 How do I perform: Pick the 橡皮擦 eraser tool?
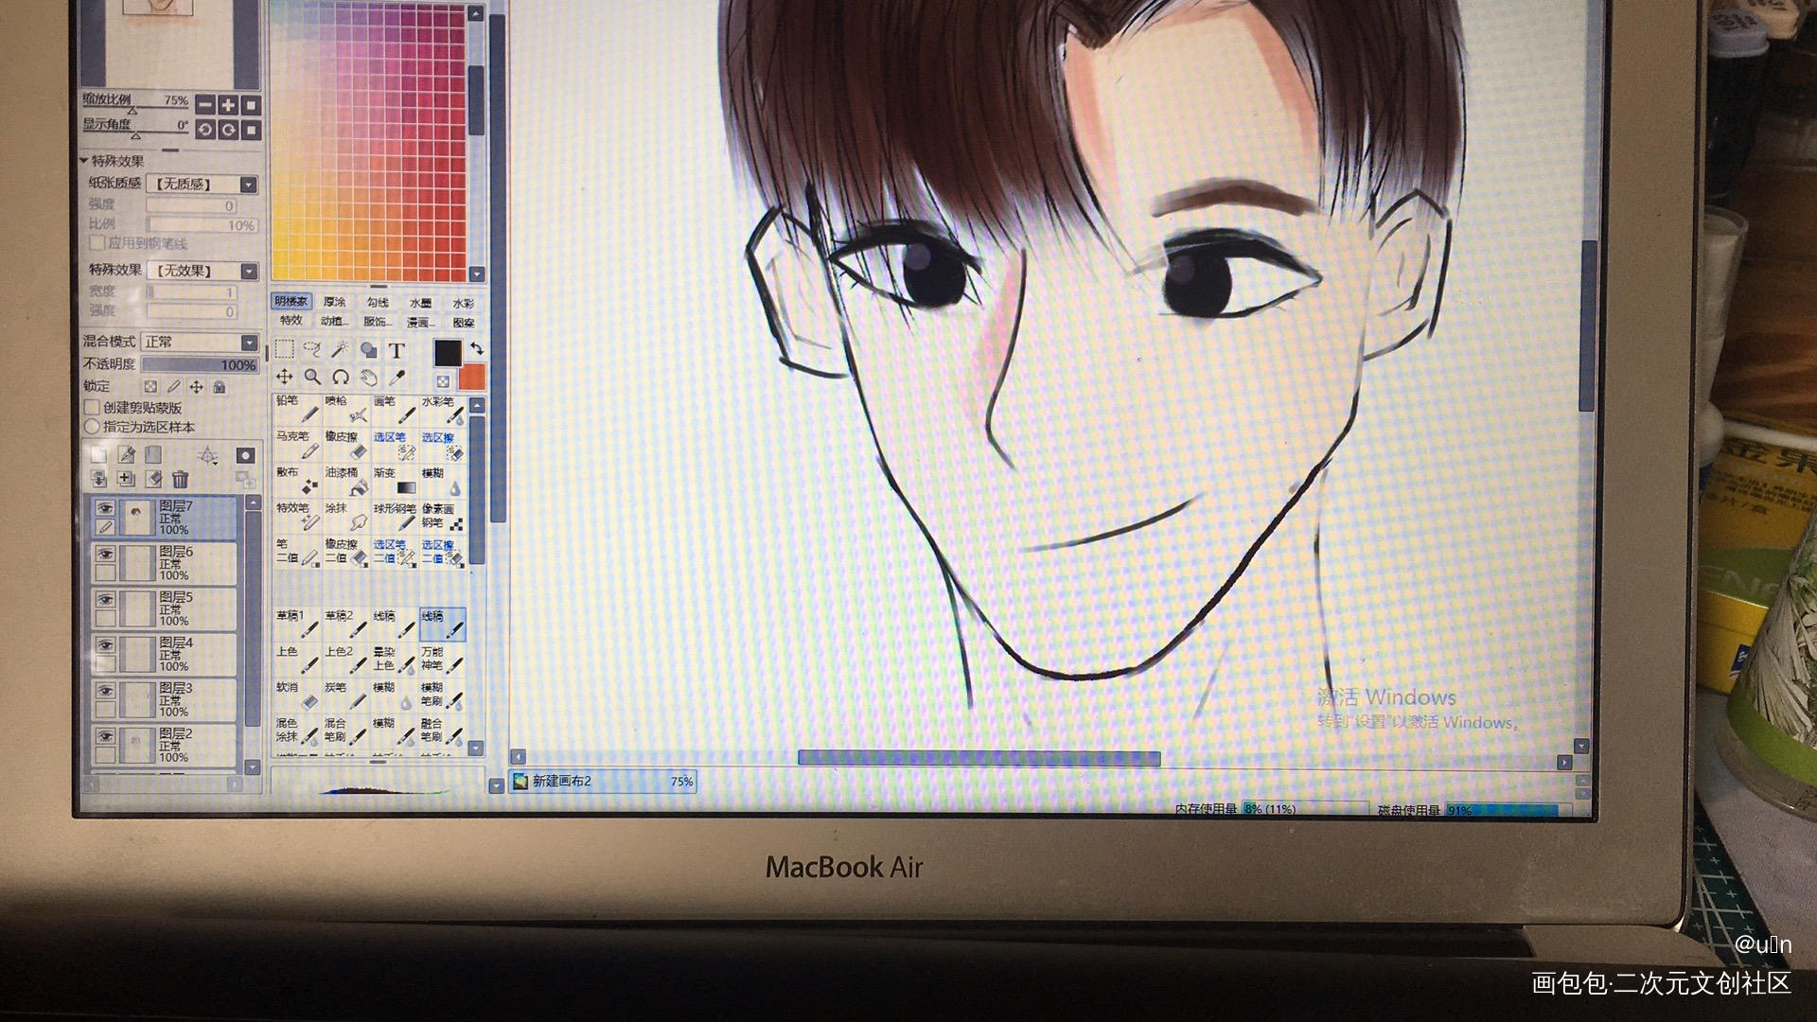tap(345, 445)
